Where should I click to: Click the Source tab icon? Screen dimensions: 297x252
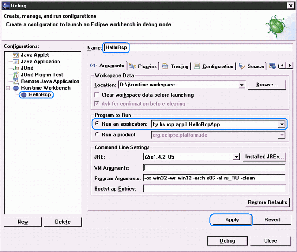tap(242, 66)
